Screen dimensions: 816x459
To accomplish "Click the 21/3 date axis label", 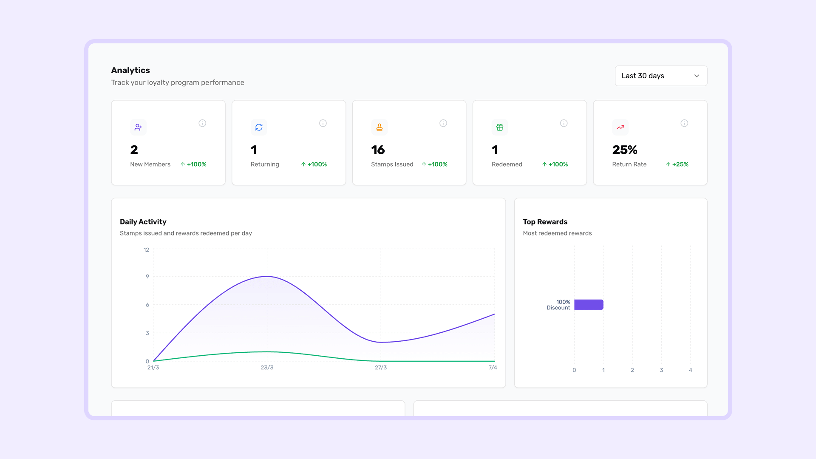I will [x=153, y=368].
